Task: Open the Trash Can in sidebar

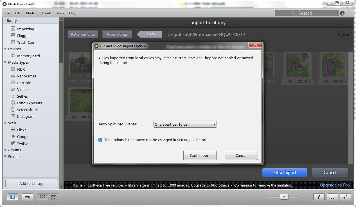Action: coord(25,42)
